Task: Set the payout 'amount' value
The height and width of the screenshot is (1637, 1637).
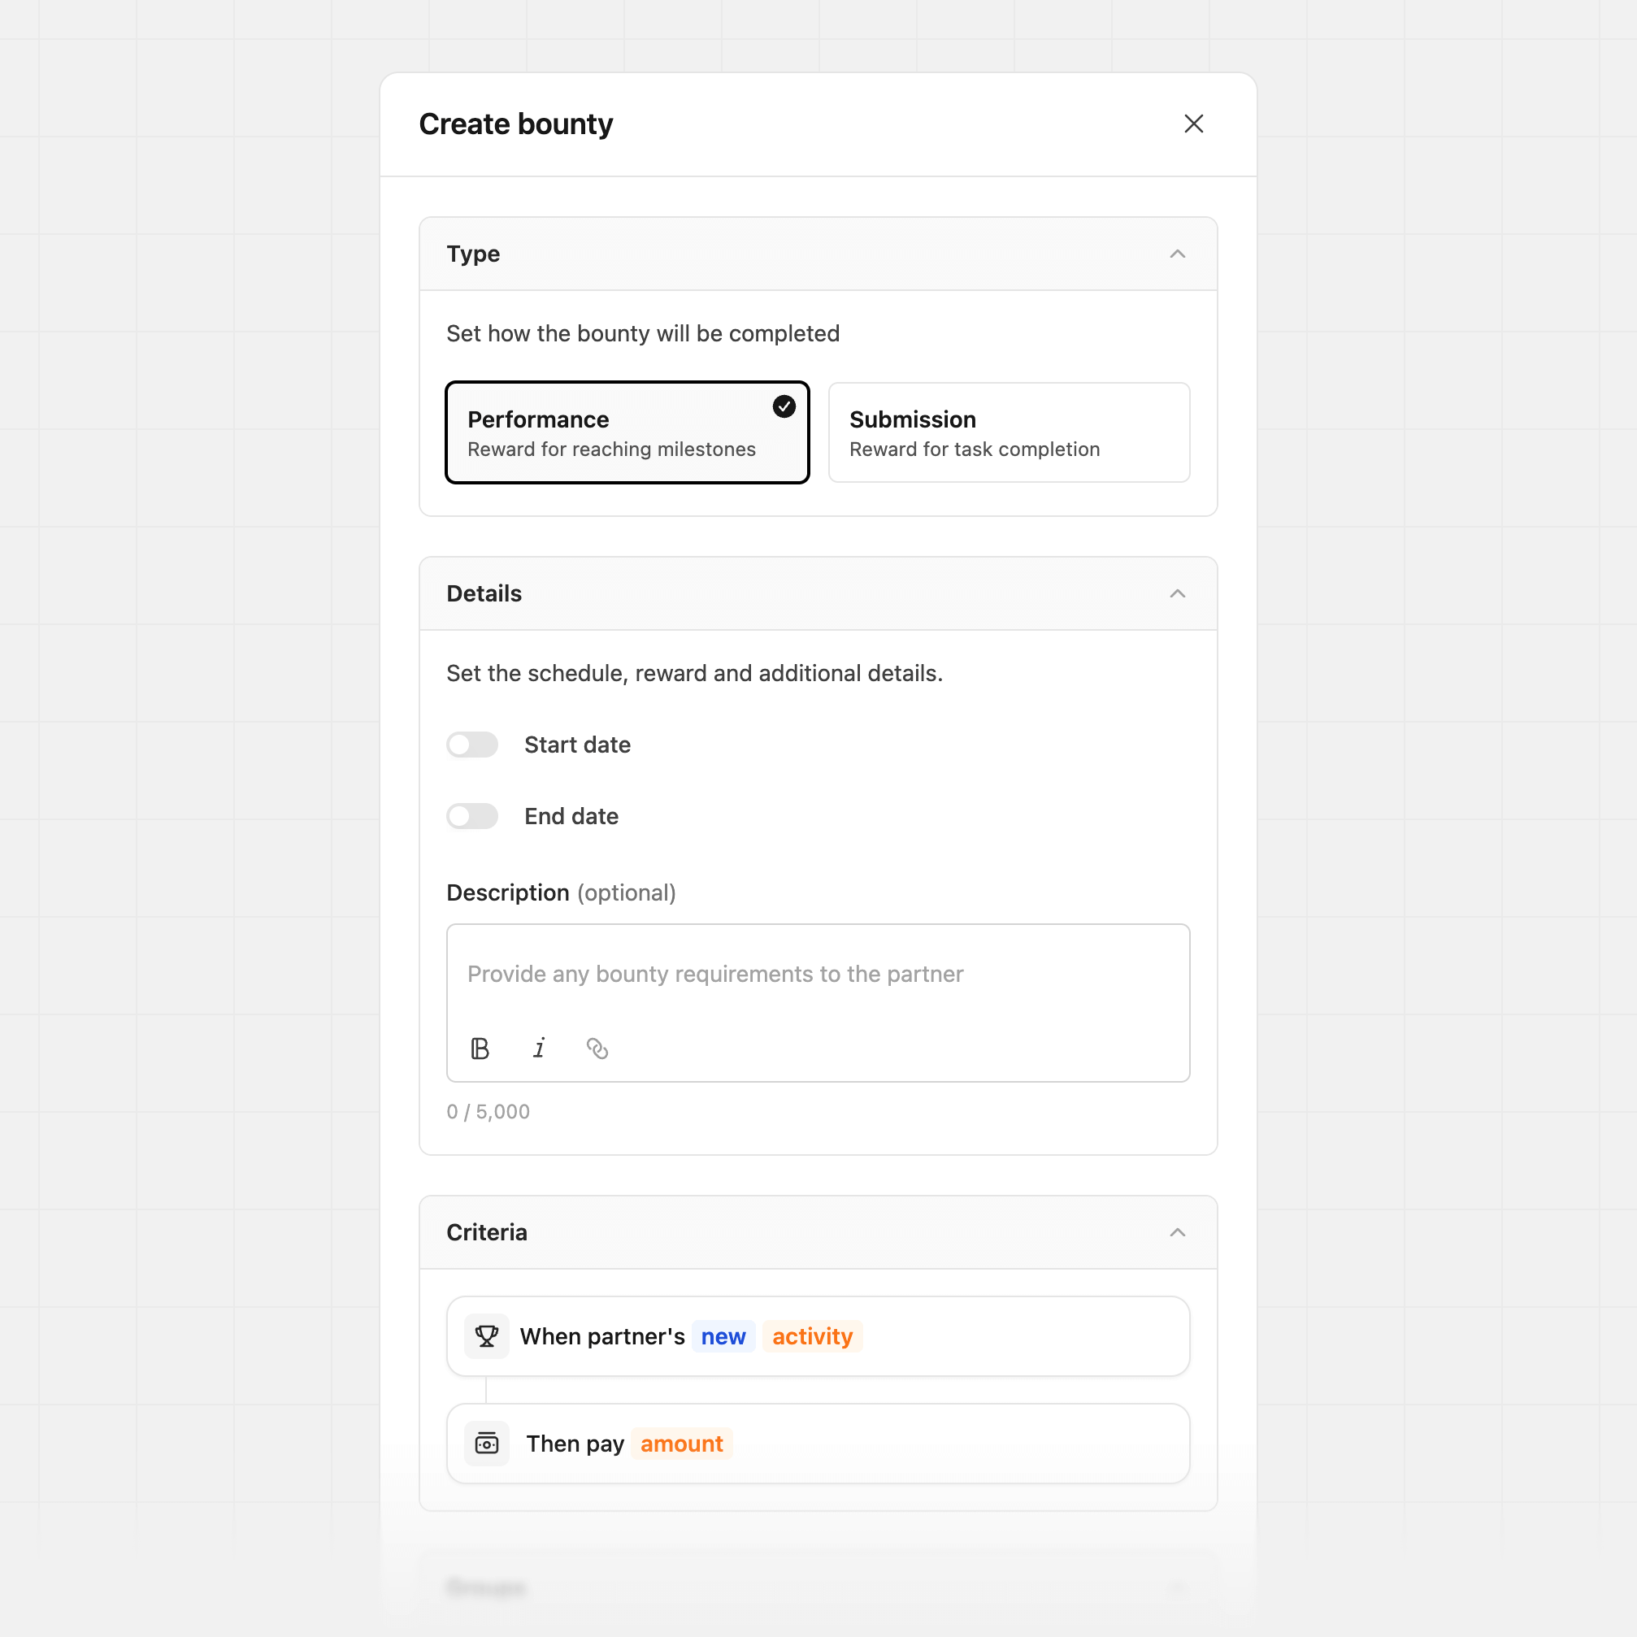Action: click(681, 1443)
